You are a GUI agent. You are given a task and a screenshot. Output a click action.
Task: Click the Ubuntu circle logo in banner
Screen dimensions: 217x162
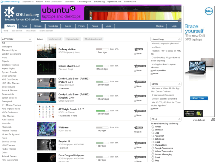[x=73, y=9]
